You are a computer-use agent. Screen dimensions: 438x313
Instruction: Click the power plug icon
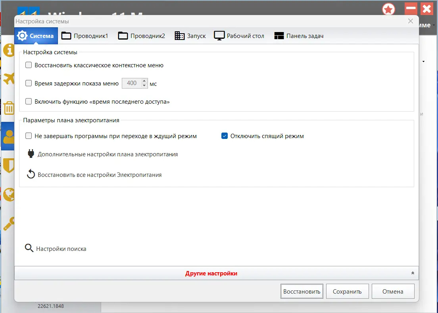point(31,154)
